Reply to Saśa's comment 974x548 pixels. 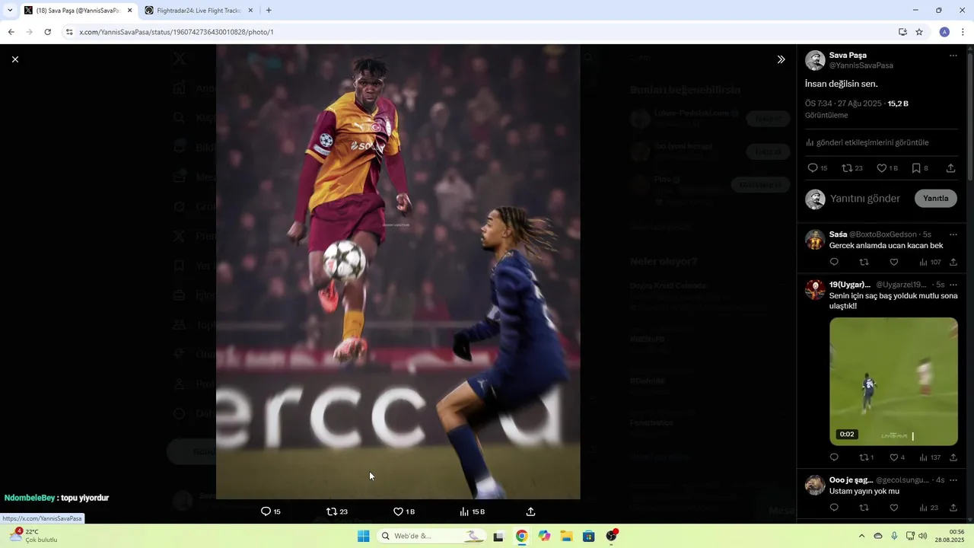834,263
